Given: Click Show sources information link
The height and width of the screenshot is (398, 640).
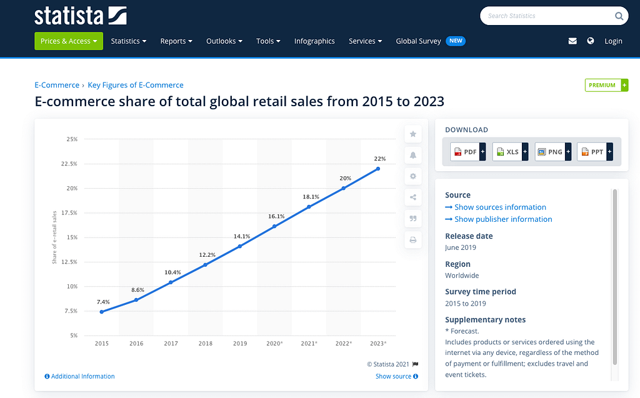Looking at the screenshot, I should pos(500,207).
